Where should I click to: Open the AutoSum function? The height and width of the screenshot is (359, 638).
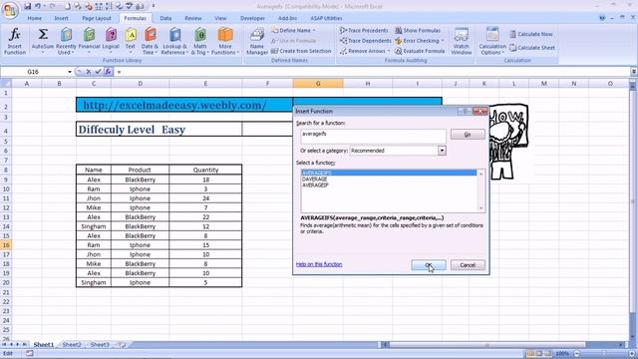coord(43,41)
